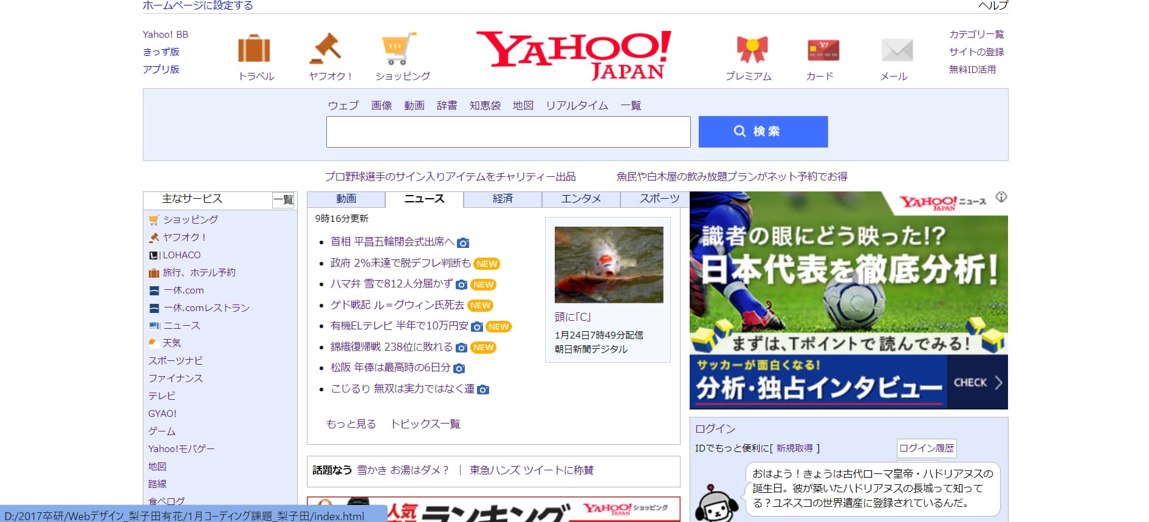
Task: Open きっず版 link
Action: 161,52
